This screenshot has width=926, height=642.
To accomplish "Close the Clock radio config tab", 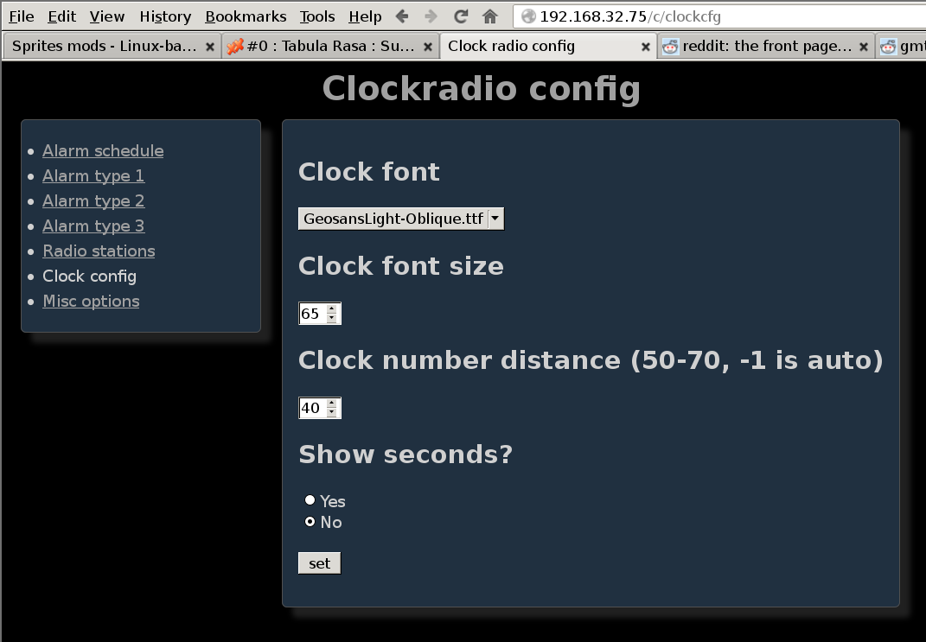I will pyautogui.click(x=645, y=47).
